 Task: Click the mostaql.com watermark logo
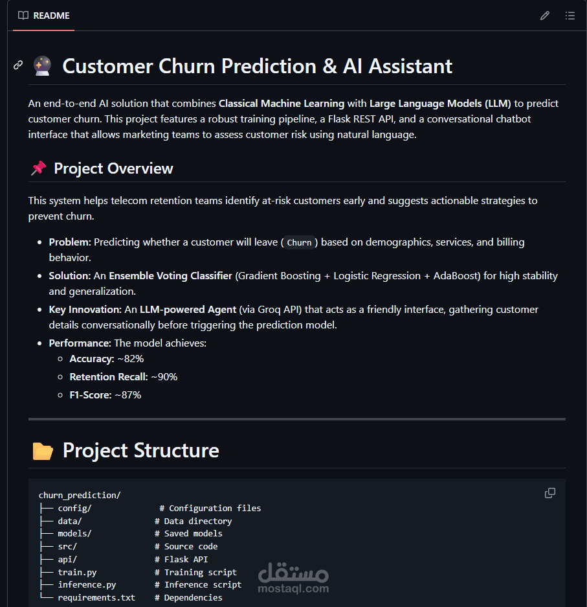pyautogui.click(x=293, y=578)
